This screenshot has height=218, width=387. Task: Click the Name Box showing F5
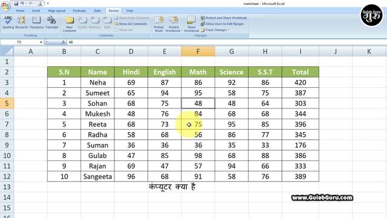[19, 42]
